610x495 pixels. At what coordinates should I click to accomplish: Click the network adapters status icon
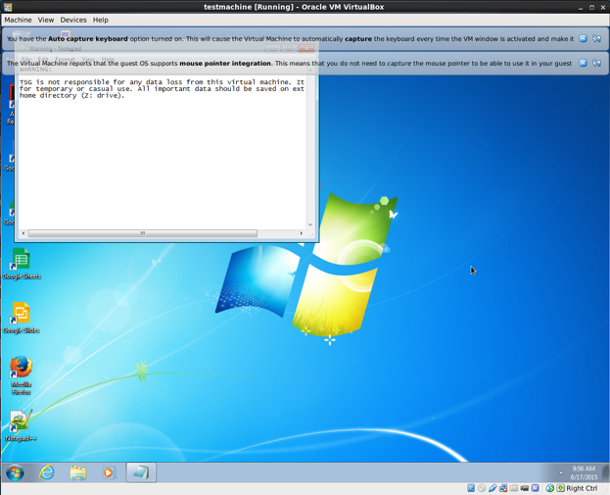(503, 488)
